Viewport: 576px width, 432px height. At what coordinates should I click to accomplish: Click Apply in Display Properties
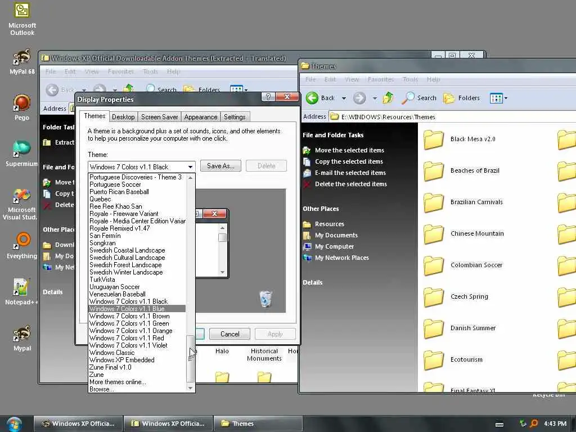point(275,334)
